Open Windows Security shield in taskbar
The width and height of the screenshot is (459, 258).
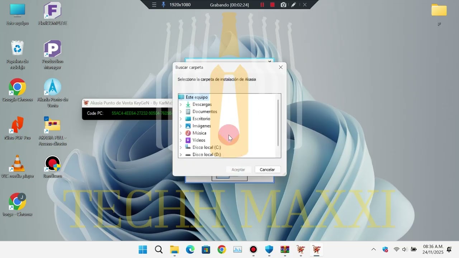click(269, 249)
